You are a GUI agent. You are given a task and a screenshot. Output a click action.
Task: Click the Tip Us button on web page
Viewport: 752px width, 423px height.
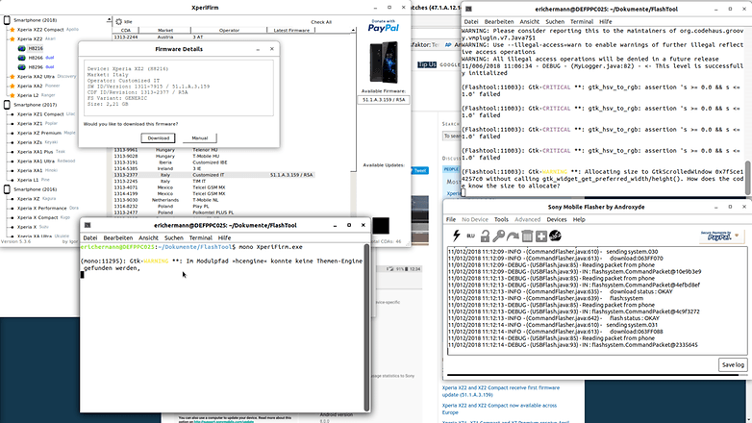[x=427, y=64]
